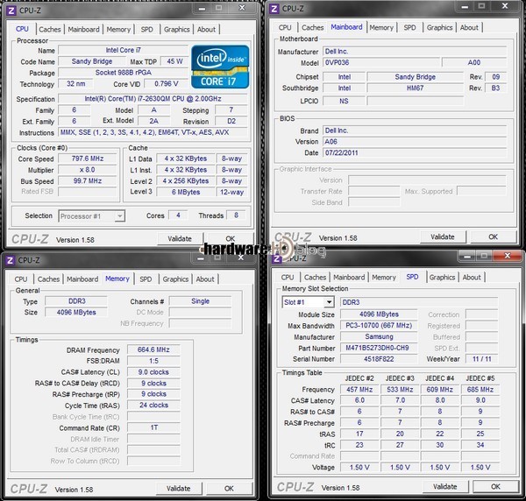Click the DRAM Frequency value box
This screenshot has height=501, width=526.
pyautogui.click(x=153, y=349)
